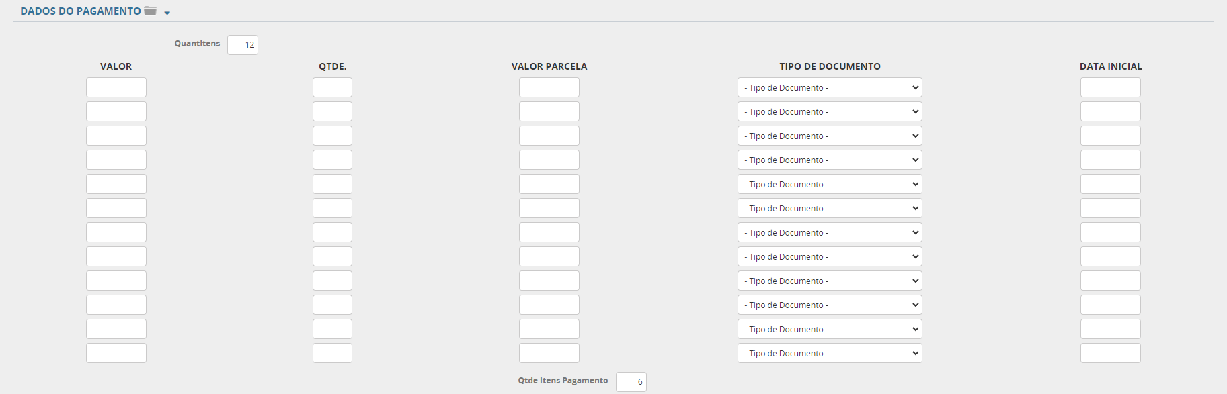The image size is (1227, 394).
Task: Focus the first row Valor Parcela field
Action: [549, 88]
